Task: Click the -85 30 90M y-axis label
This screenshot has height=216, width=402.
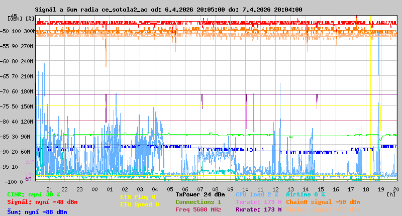Action: [16, 137]
